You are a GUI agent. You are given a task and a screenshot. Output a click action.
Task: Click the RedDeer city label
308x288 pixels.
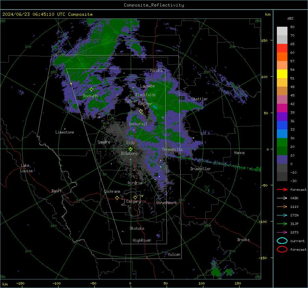point(145,104)
